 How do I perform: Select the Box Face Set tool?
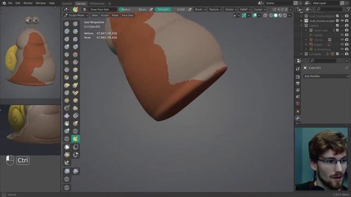tap(67, 154)
